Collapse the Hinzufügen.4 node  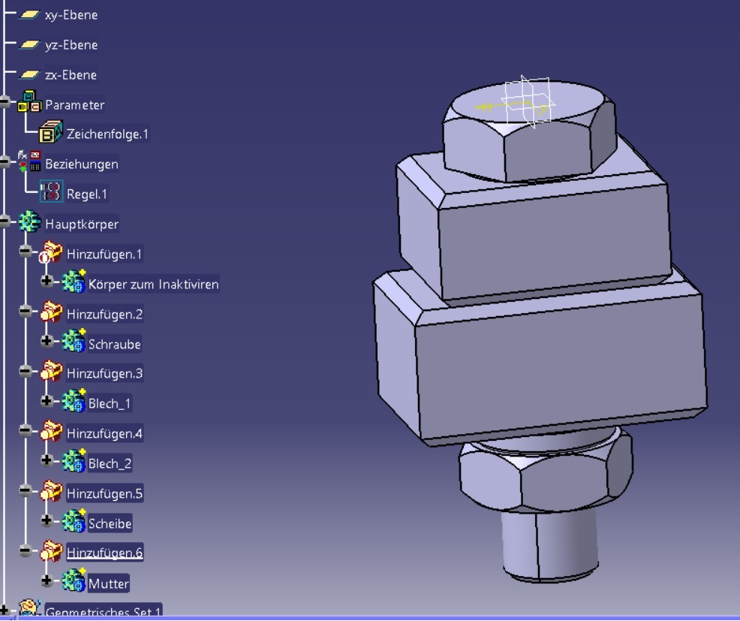(26, 430)
